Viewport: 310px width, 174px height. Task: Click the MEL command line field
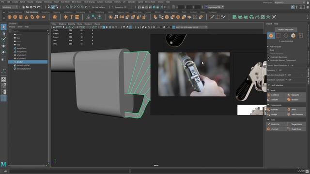click(69, 171)
